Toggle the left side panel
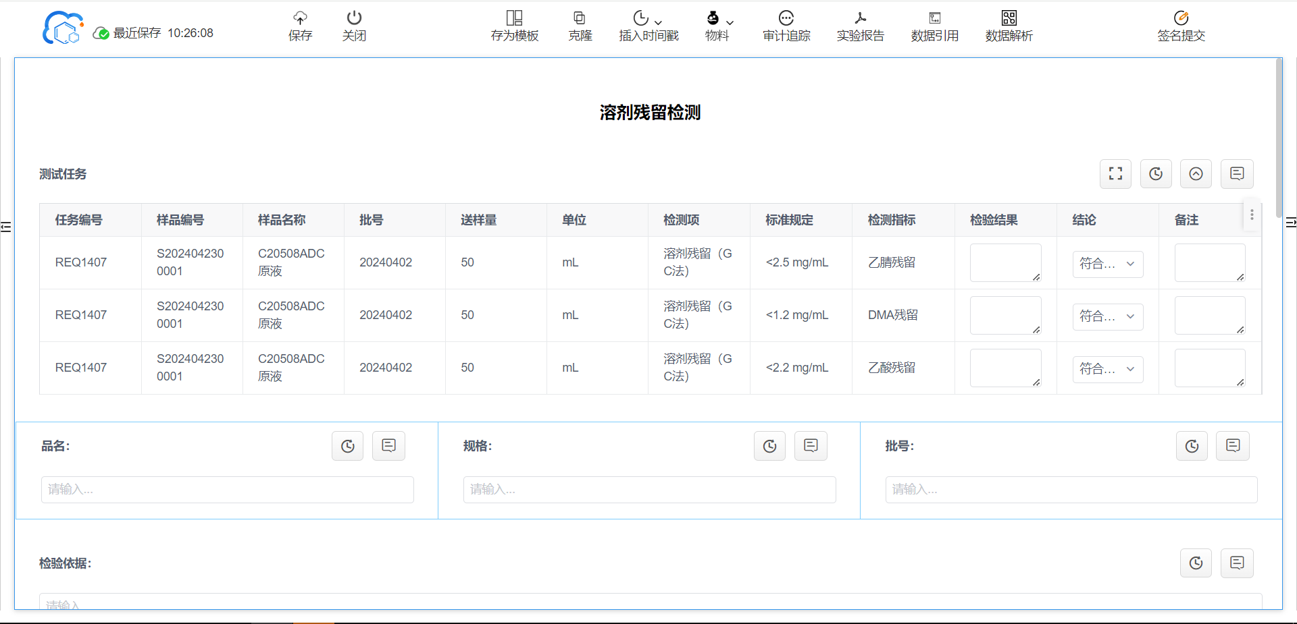 tap(6, 227)
